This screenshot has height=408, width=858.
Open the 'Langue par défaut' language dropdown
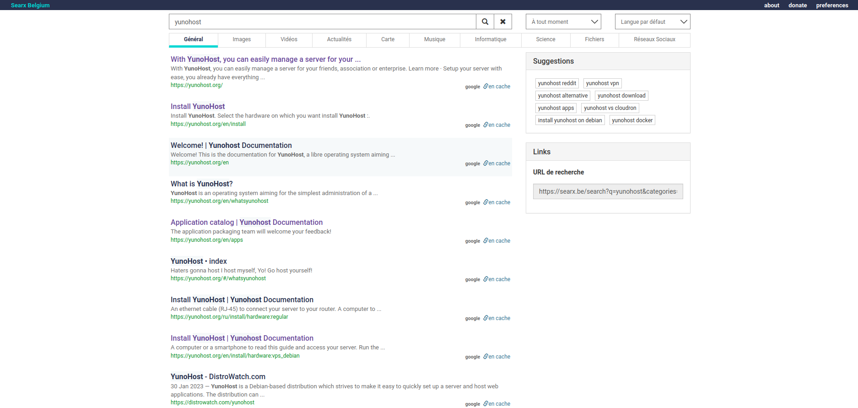click(653, 22)
